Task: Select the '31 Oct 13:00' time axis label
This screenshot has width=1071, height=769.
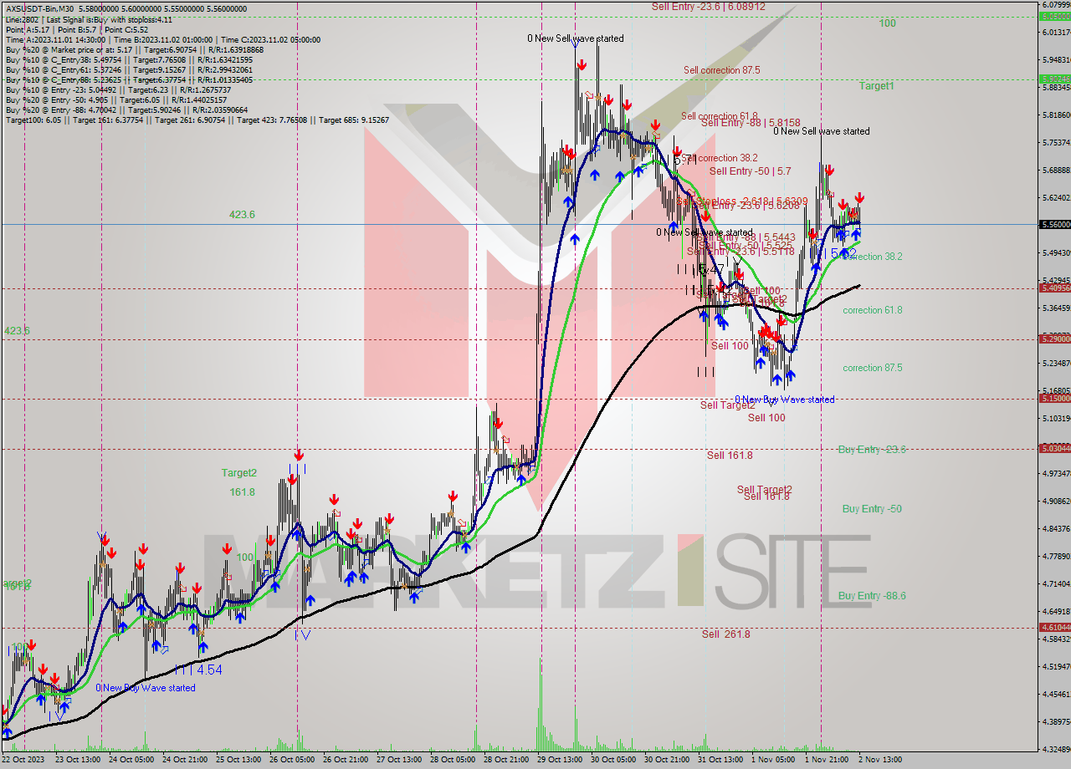Action: (720, 760)
